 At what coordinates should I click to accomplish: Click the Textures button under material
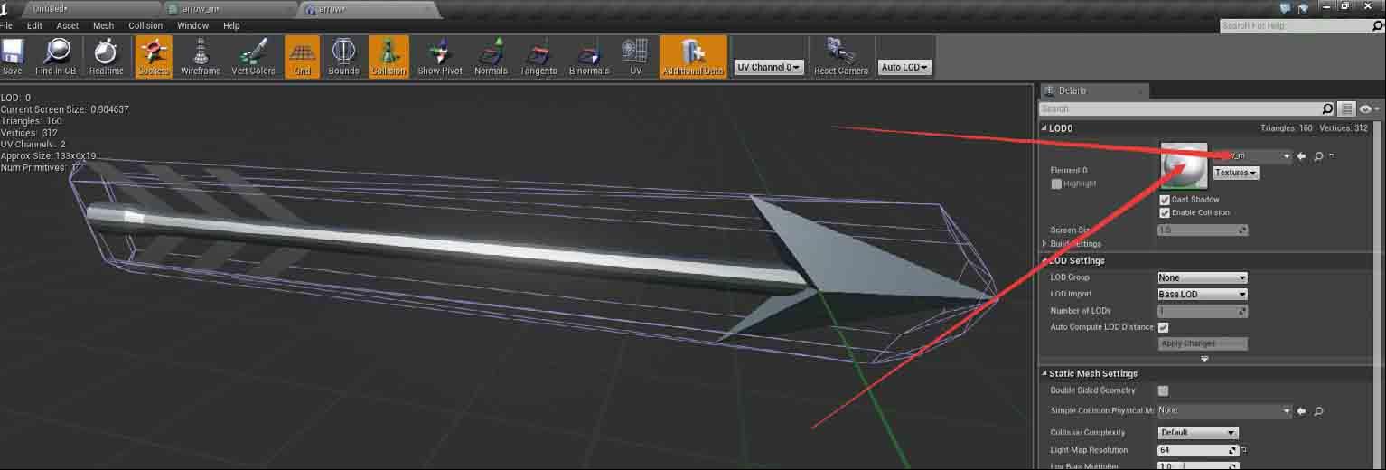click(1235, 173)
